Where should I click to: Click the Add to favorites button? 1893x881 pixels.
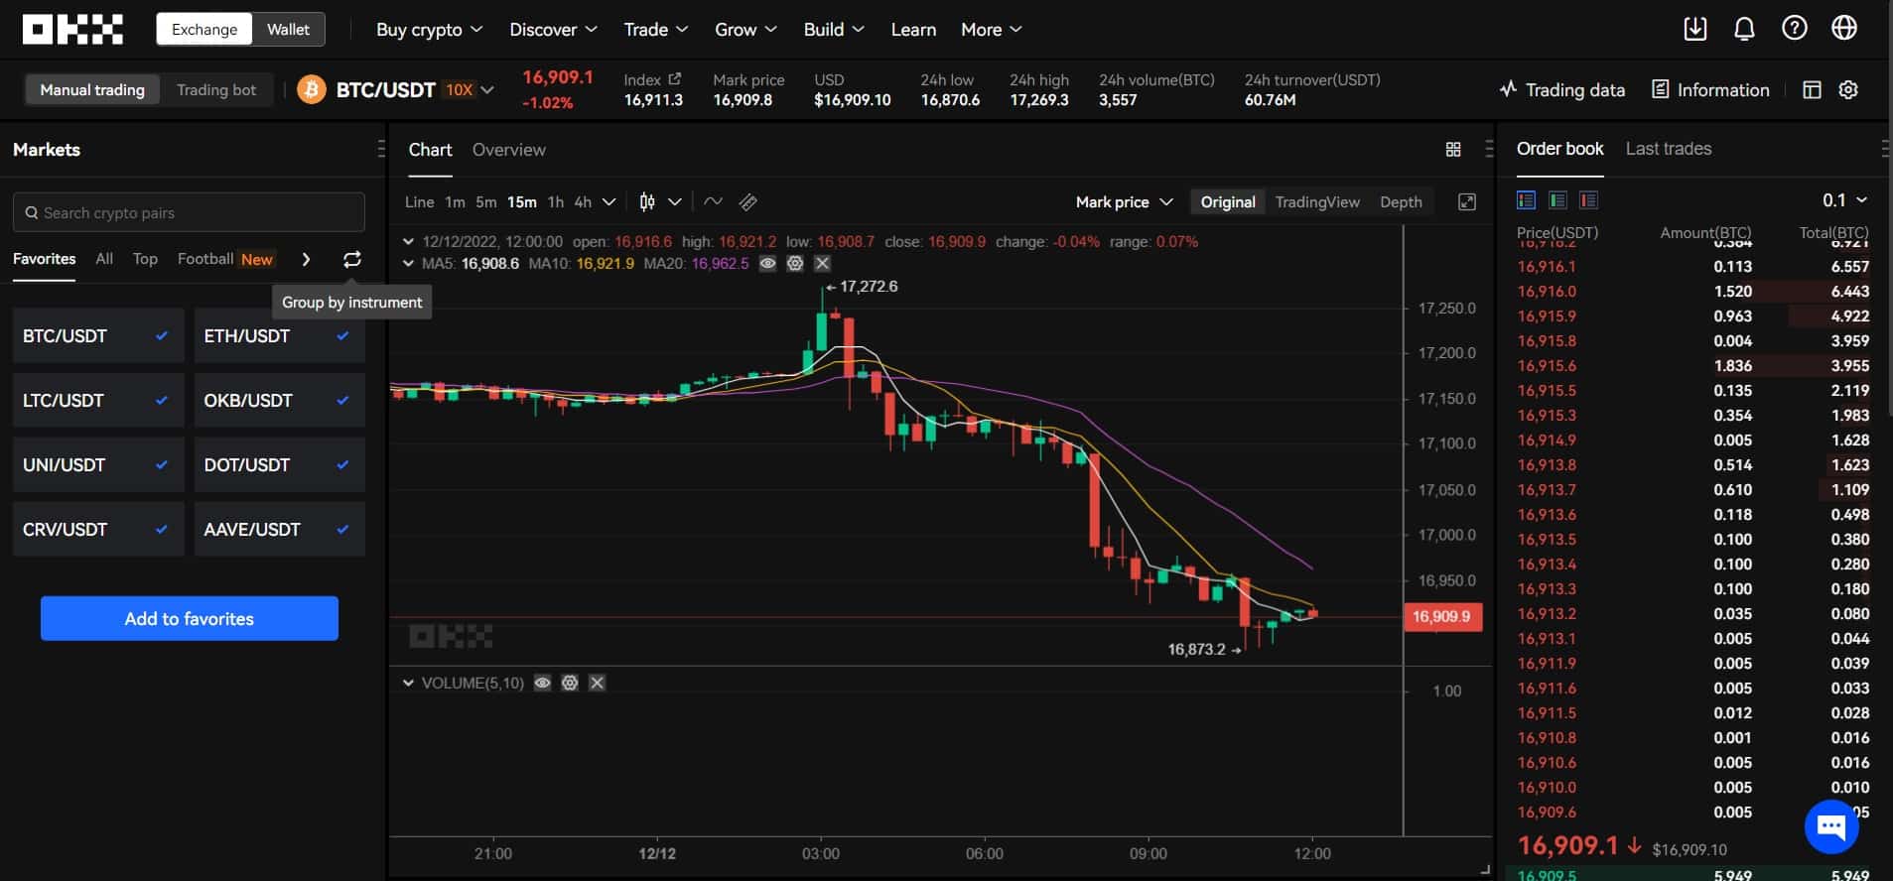click(190, 619)
